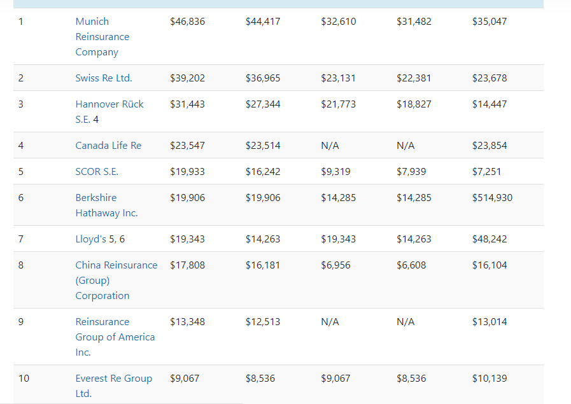The width and height of the screenshot is (571, 404).
Task: Click the $7,251 value in SCOR row
Action: [x=487, y=172]
